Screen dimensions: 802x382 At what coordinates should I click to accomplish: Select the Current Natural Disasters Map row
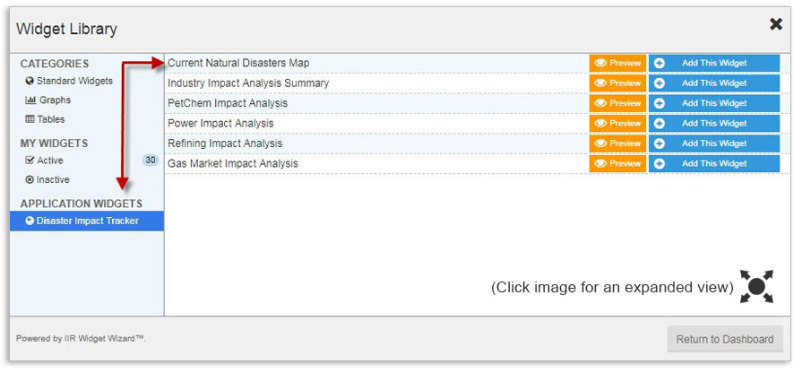(x=238, y=63)
